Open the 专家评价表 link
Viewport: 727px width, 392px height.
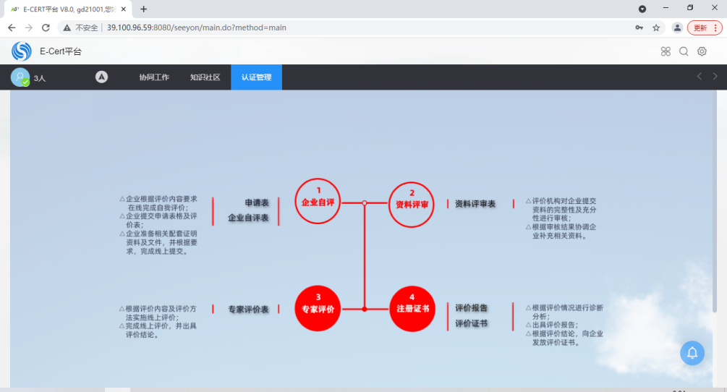pyautogui.click(x=249, y=309)
